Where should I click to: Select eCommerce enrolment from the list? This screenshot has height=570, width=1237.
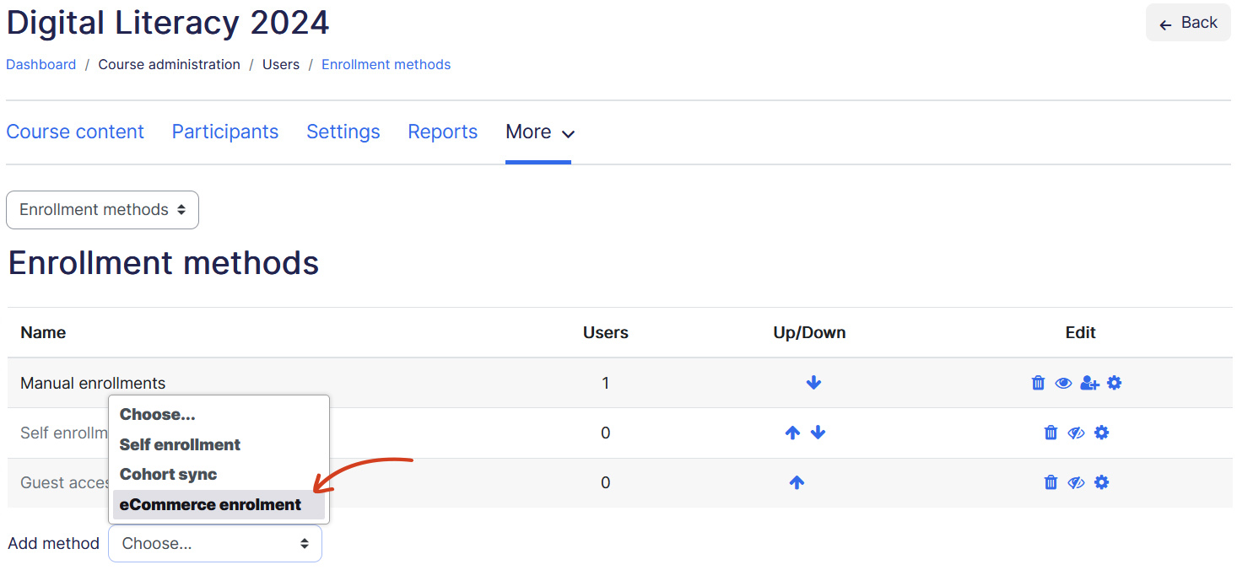[211, 504]
